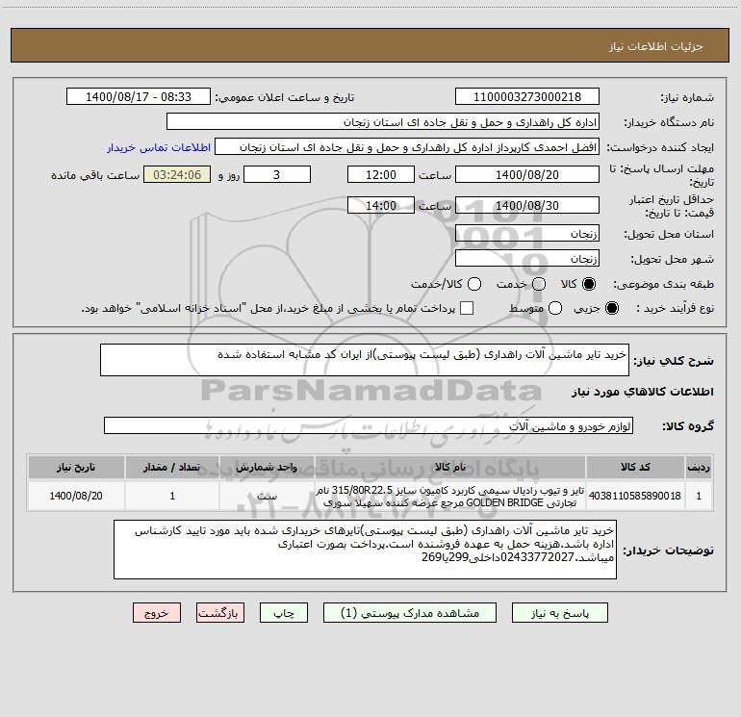This screenshot has height=717, width=741.
Task: Click the request creator field
Action: 407,147
